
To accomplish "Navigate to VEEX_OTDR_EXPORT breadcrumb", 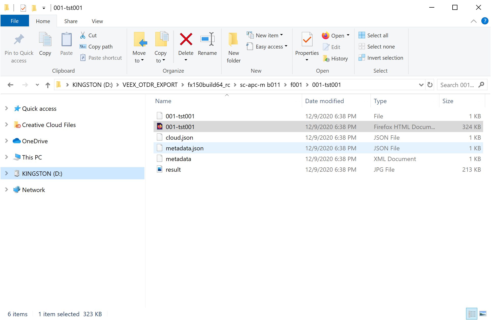I will tap(150, 85).
